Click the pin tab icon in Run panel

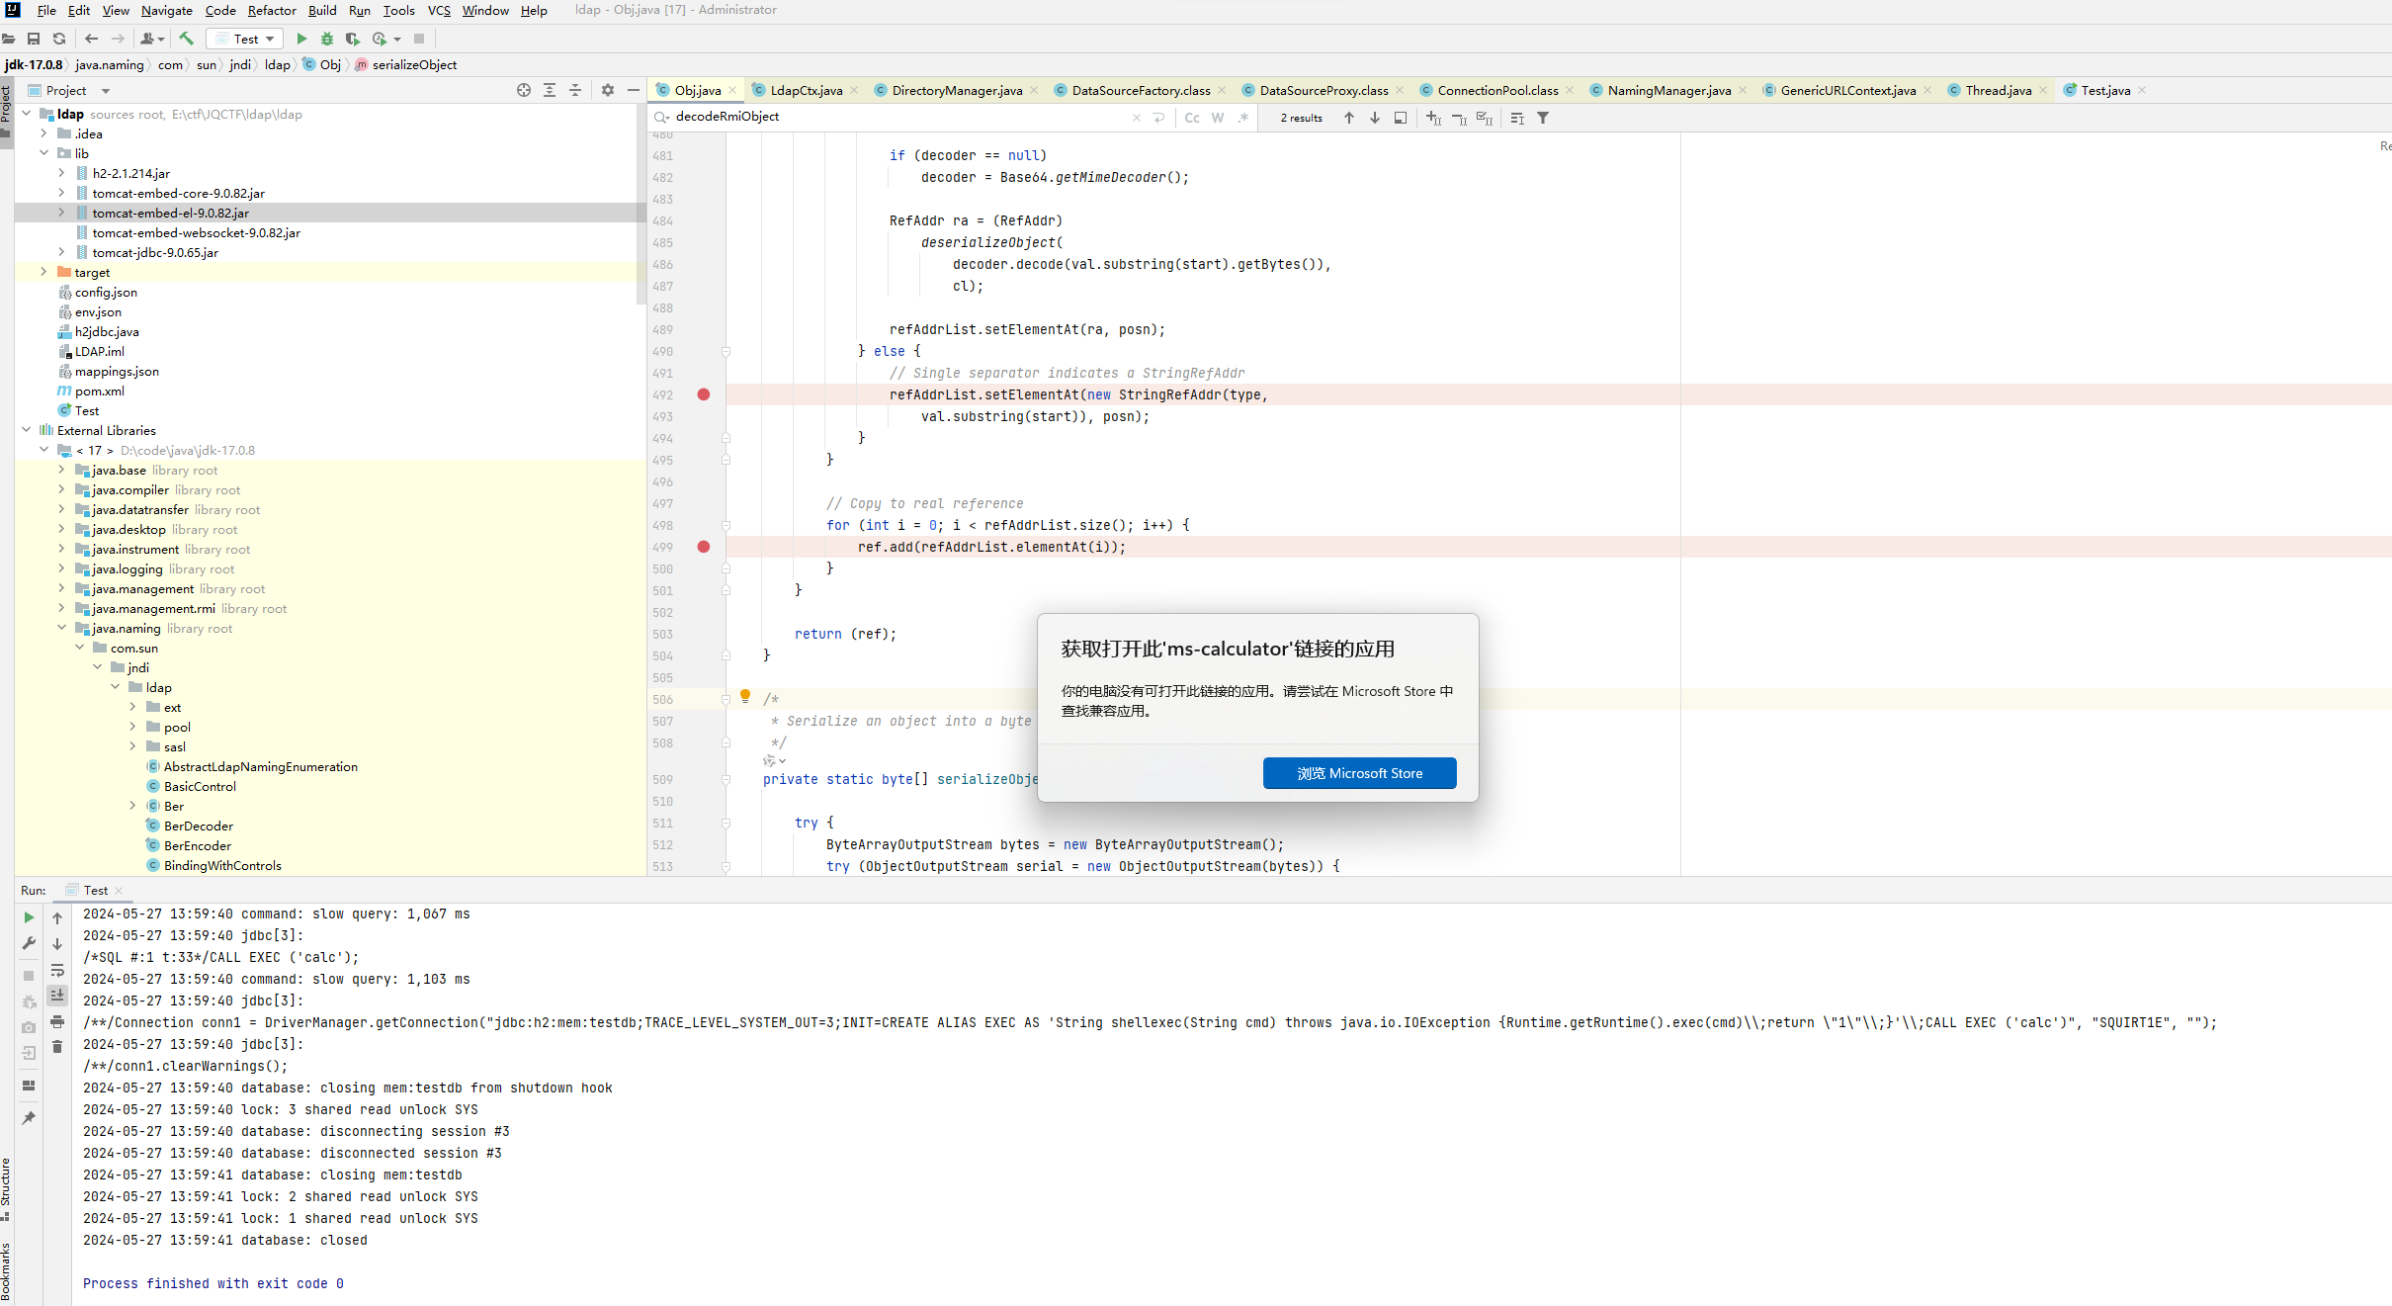29,1118
